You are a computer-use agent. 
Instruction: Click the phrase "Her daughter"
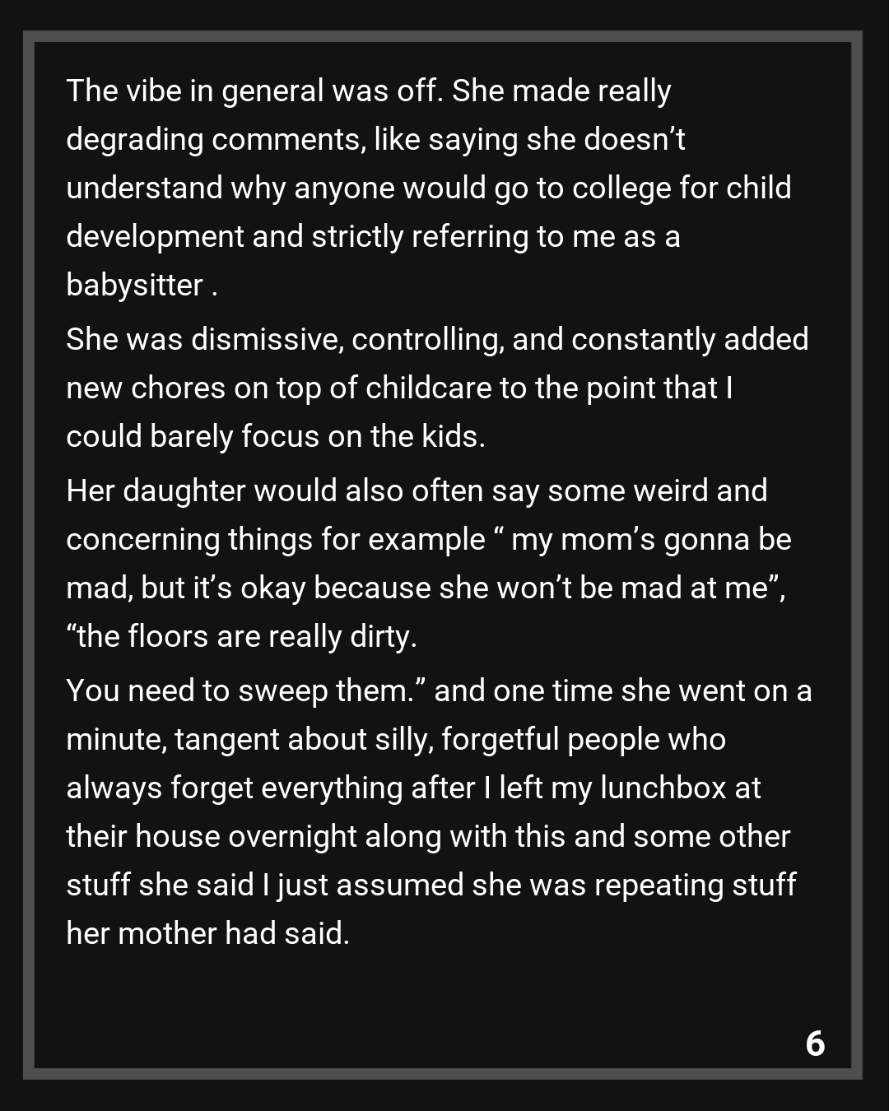coord(156,490)
